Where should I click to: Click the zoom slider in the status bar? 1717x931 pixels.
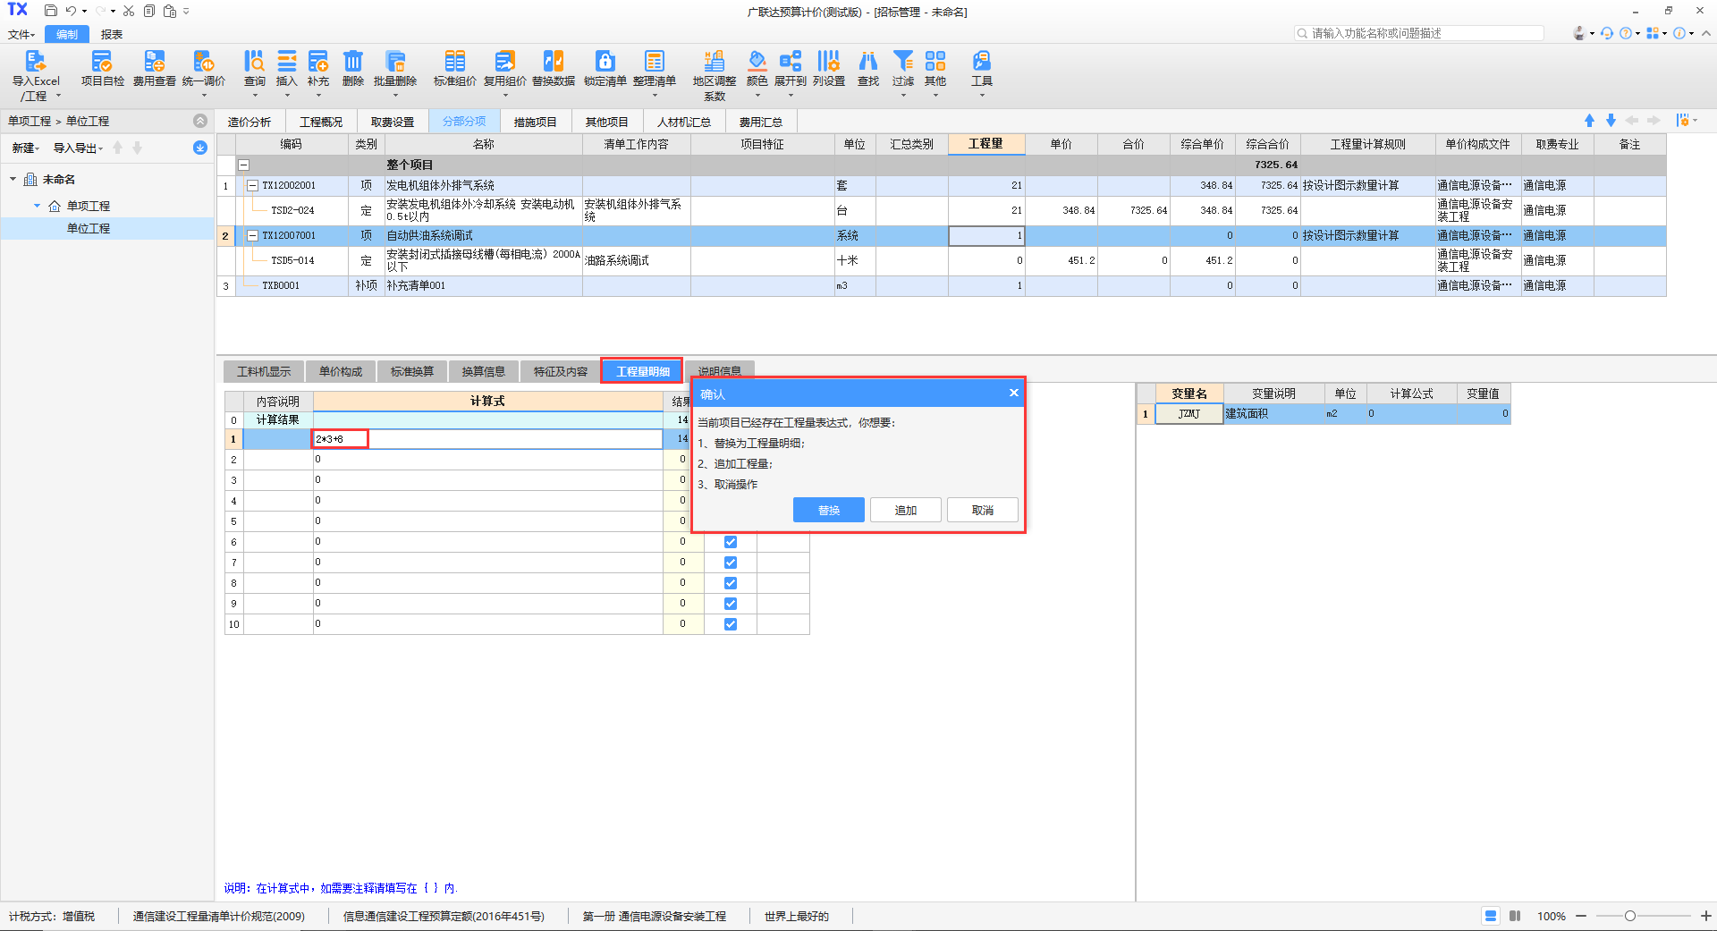1630,916
